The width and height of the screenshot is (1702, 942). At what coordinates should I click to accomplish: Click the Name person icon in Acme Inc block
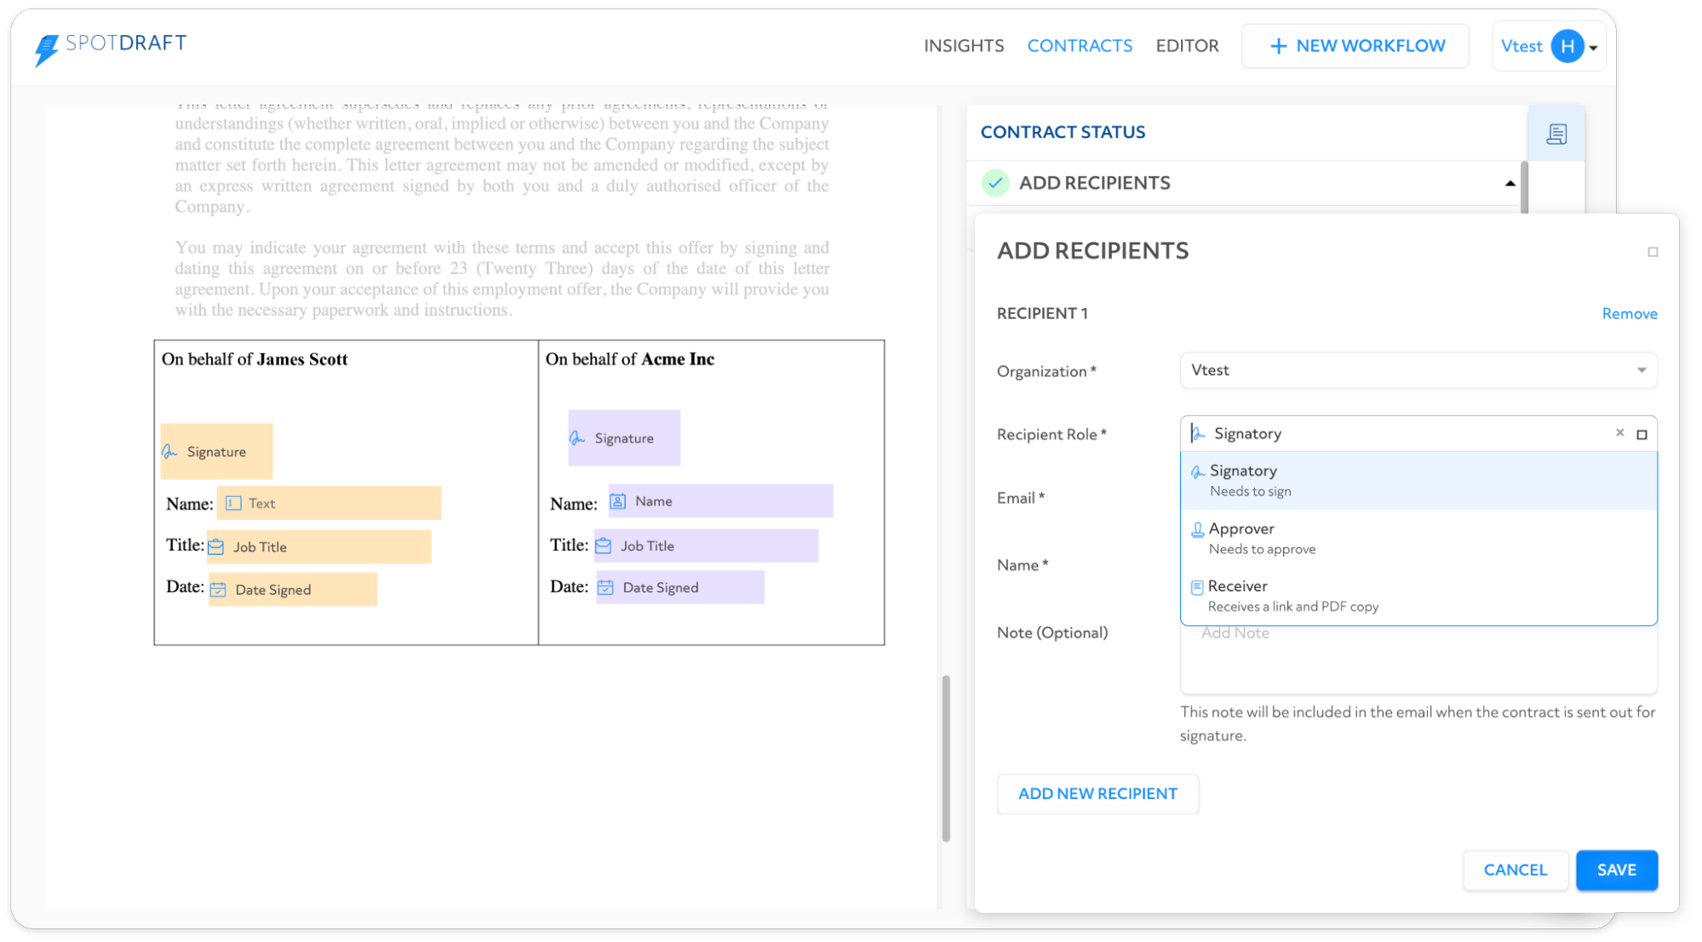coord(617,501)
